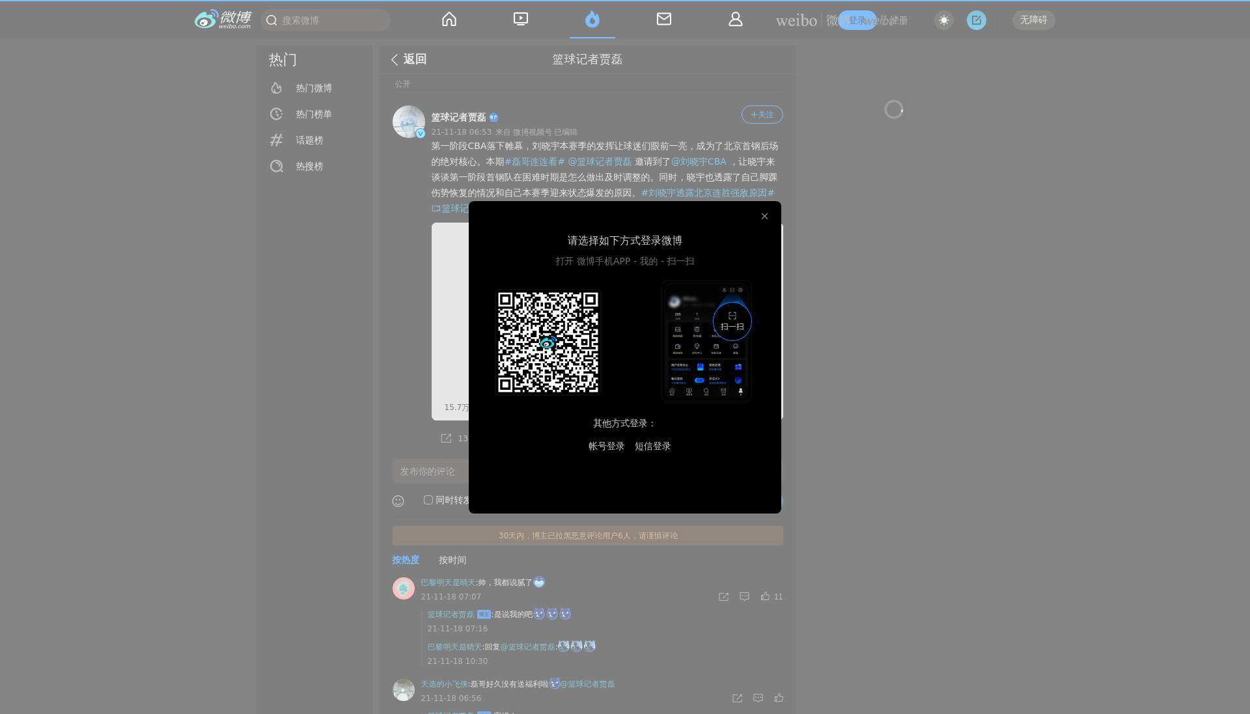This screenshot has height=714, width=1250.
Task: Open @篮球记者贾磊 mention in 天选的小飞侠 comment
Action: click(x=588, y=684)
